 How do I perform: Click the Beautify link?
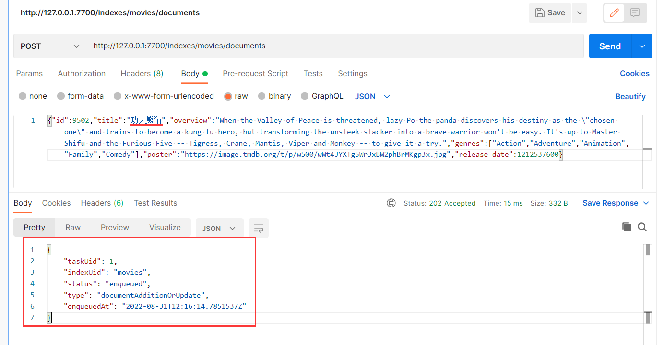(630, 97)
